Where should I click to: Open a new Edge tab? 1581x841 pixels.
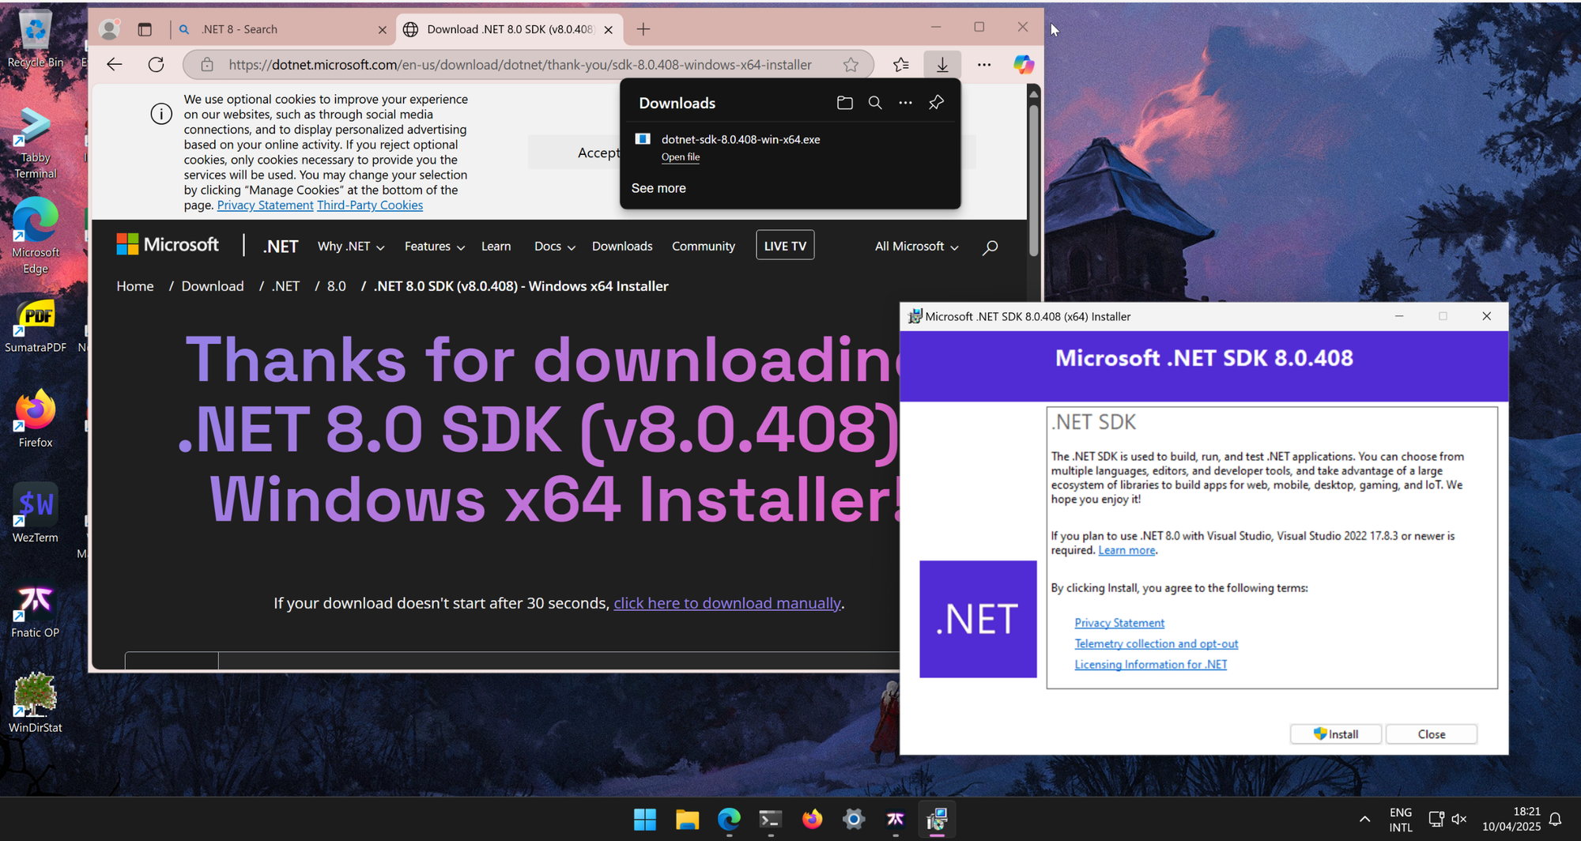pos(643,29)
